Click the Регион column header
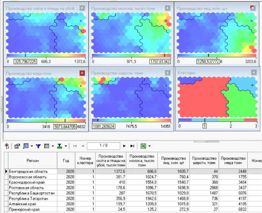Image resolution: width=262 pixels, height=213 pixels. coord(33,160)
